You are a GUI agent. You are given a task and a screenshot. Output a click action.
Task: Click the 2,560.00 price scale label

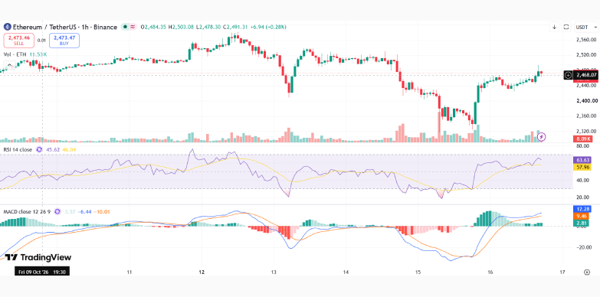click(587, 40)
